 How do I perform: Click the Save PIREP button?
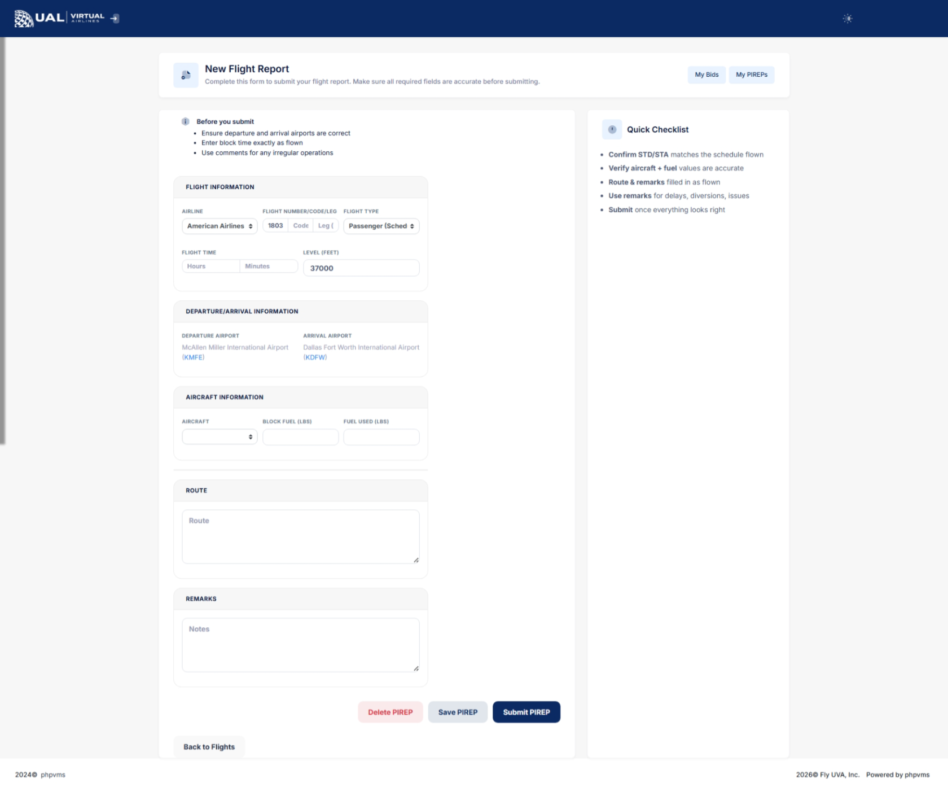pos(458,712)
